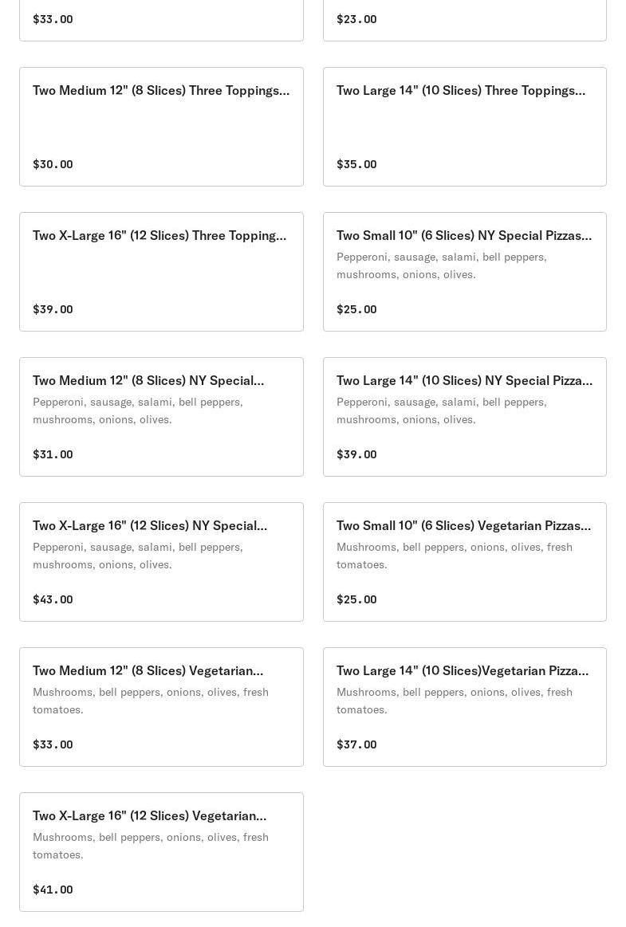The height and width of the screenshot is (927, 626).
Task: Open Two Medium 12" Vegetarian item title
Action: pos(148,671)
